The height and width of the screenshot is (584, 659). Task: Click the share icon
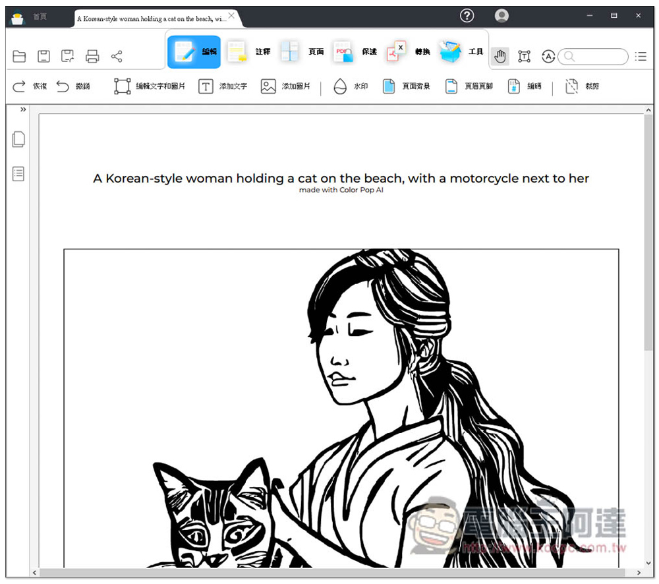tap(117, 57)
